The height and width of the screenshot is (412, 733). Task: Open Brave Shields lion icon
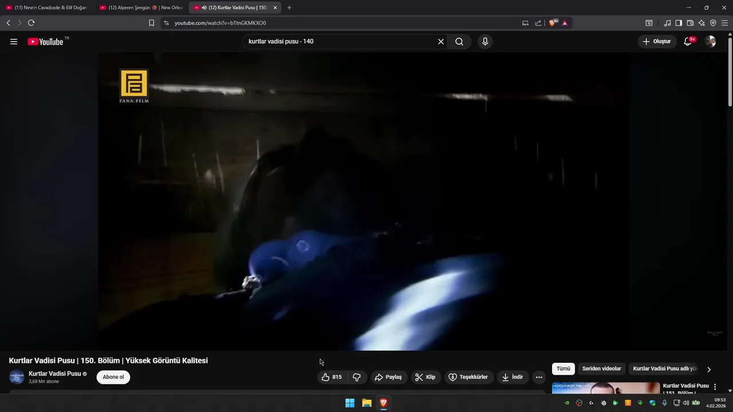coord(553,23)
